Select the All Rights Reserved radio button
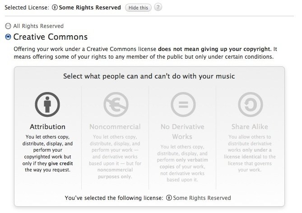Viewport: 302px width, 213px height. pos(8,26)
